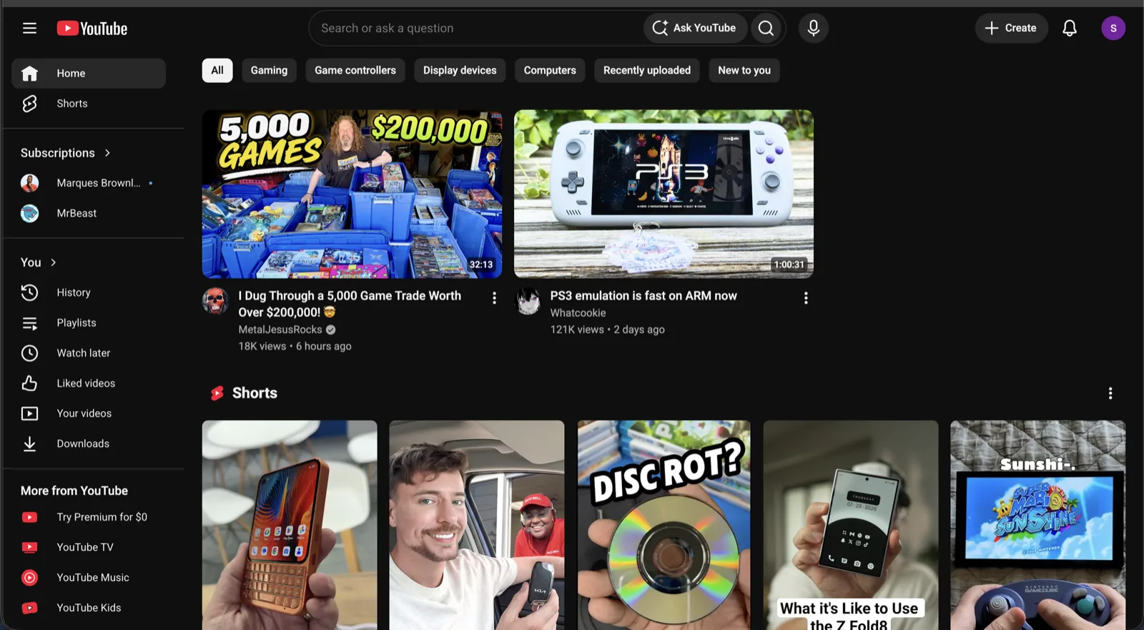Click the Ask YouTube button
The width and height of the screenshot is (1144, 630).
coord(695,28)
